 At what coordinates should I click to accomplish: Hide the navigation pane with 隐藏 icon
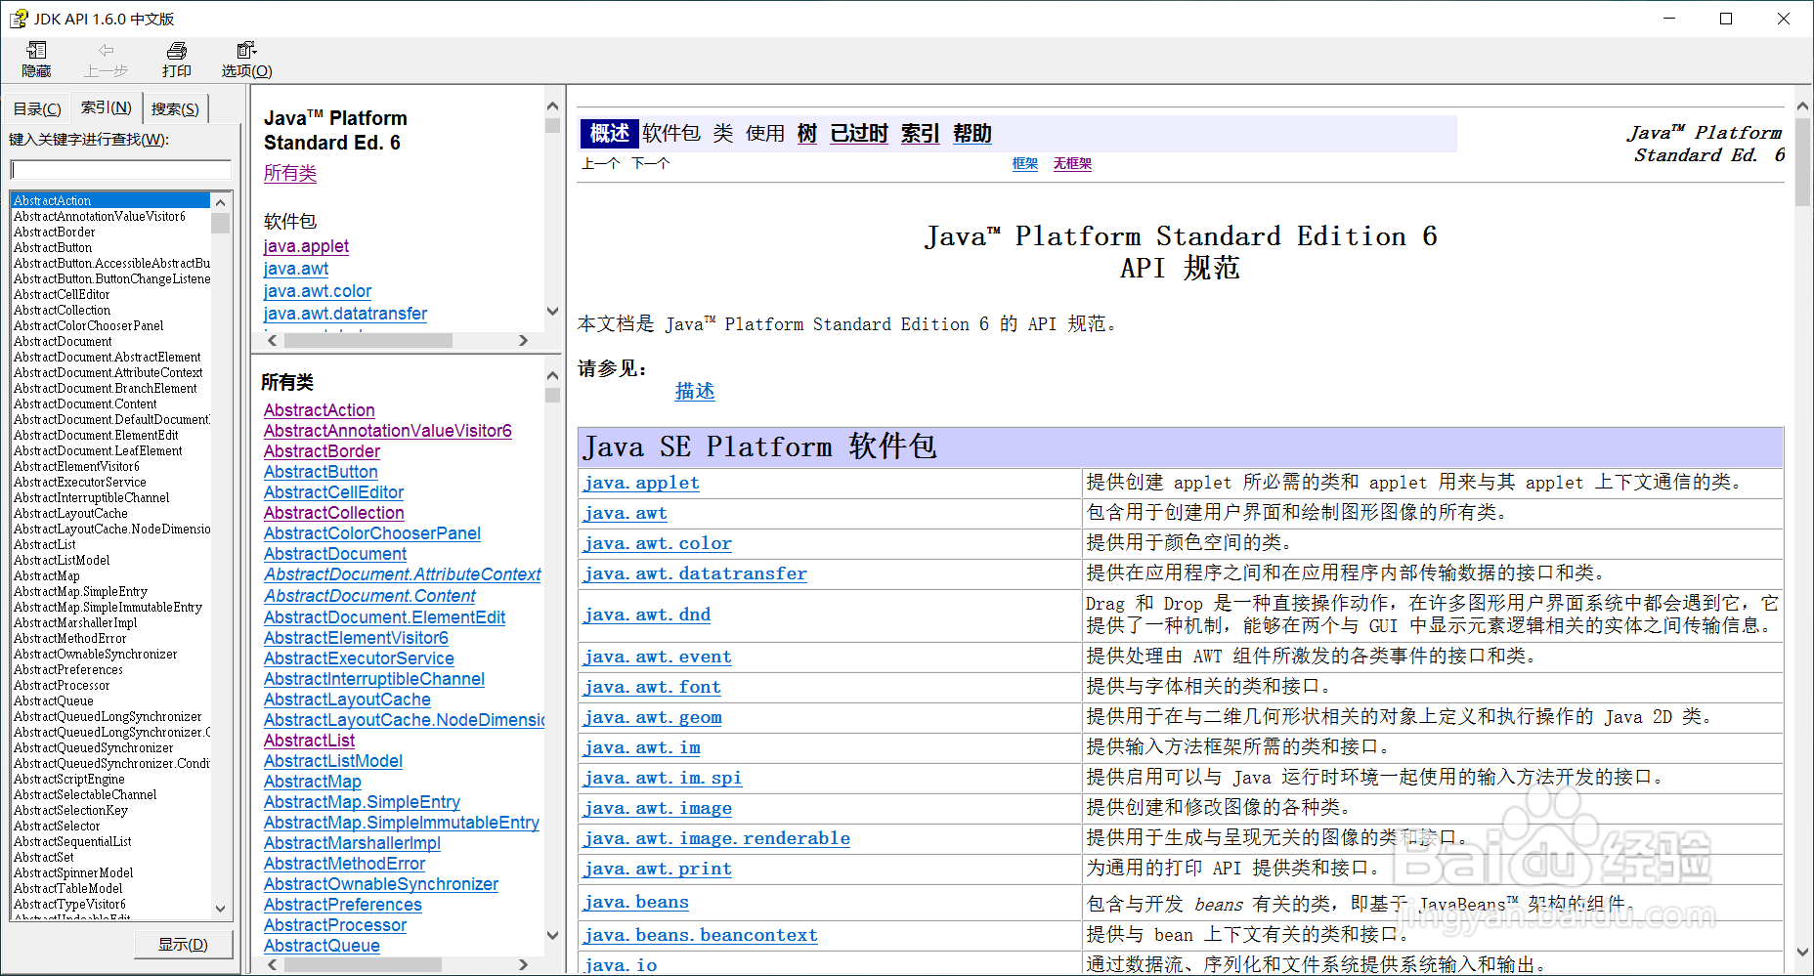coord(36,58)
